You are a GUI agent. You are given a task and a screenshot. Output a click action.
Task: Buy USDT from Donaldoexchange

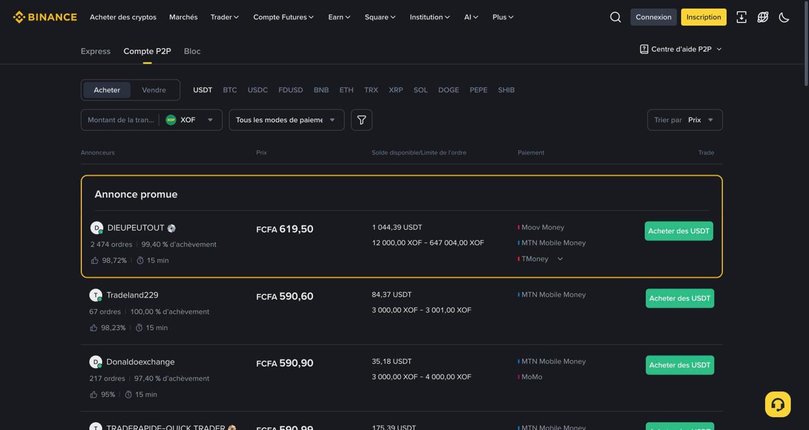[x=680, y=365]
